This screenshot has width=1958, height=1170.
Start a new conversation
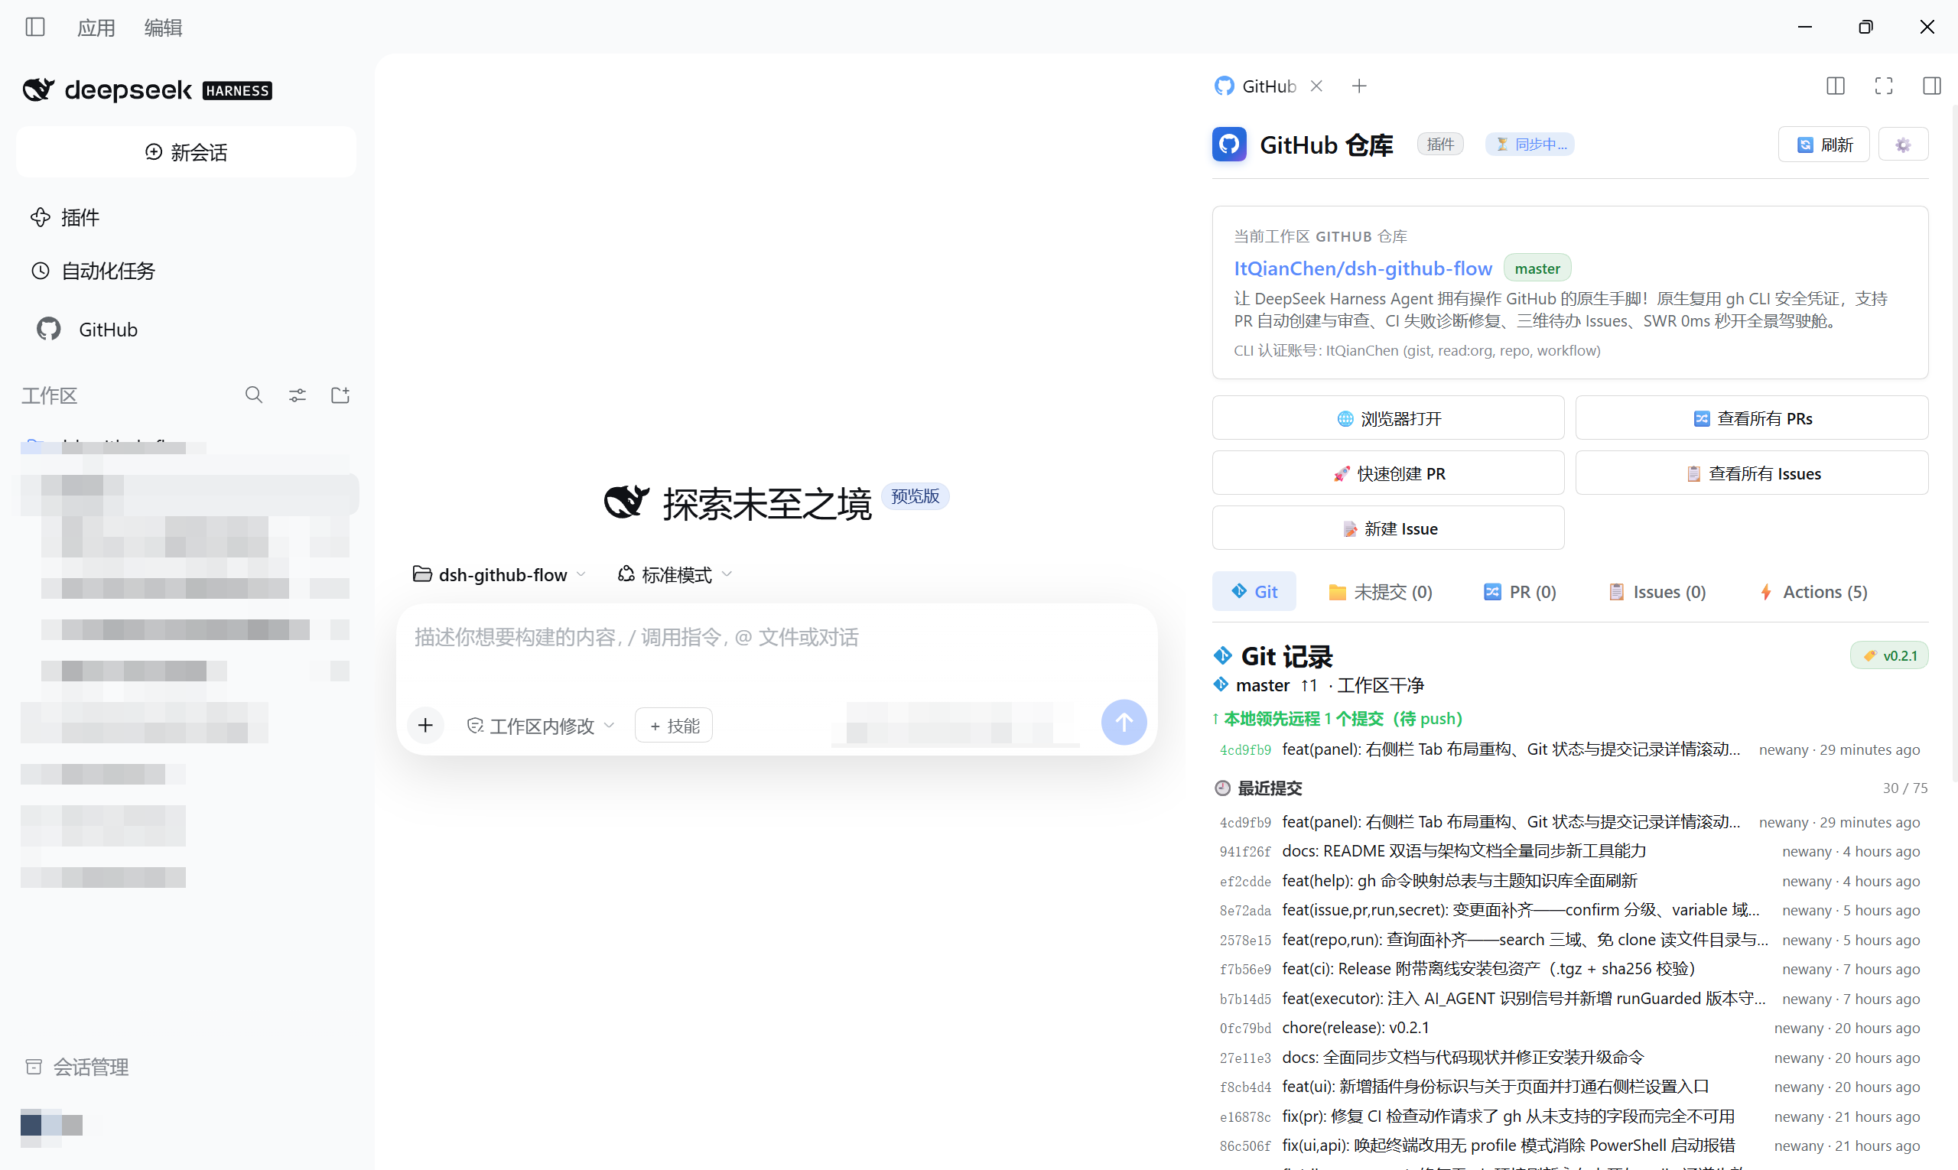pyautogui.click(x=186, y=152)
